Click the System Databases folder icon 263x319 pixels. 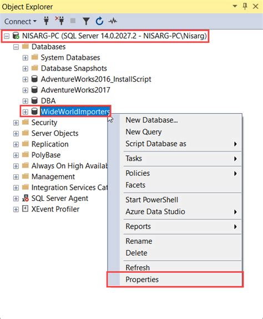click(34, 57)
